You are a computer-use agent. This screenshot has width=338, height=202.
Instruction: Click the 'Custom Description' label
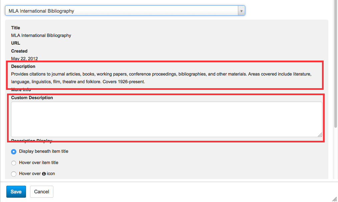[x=32, y=98]
